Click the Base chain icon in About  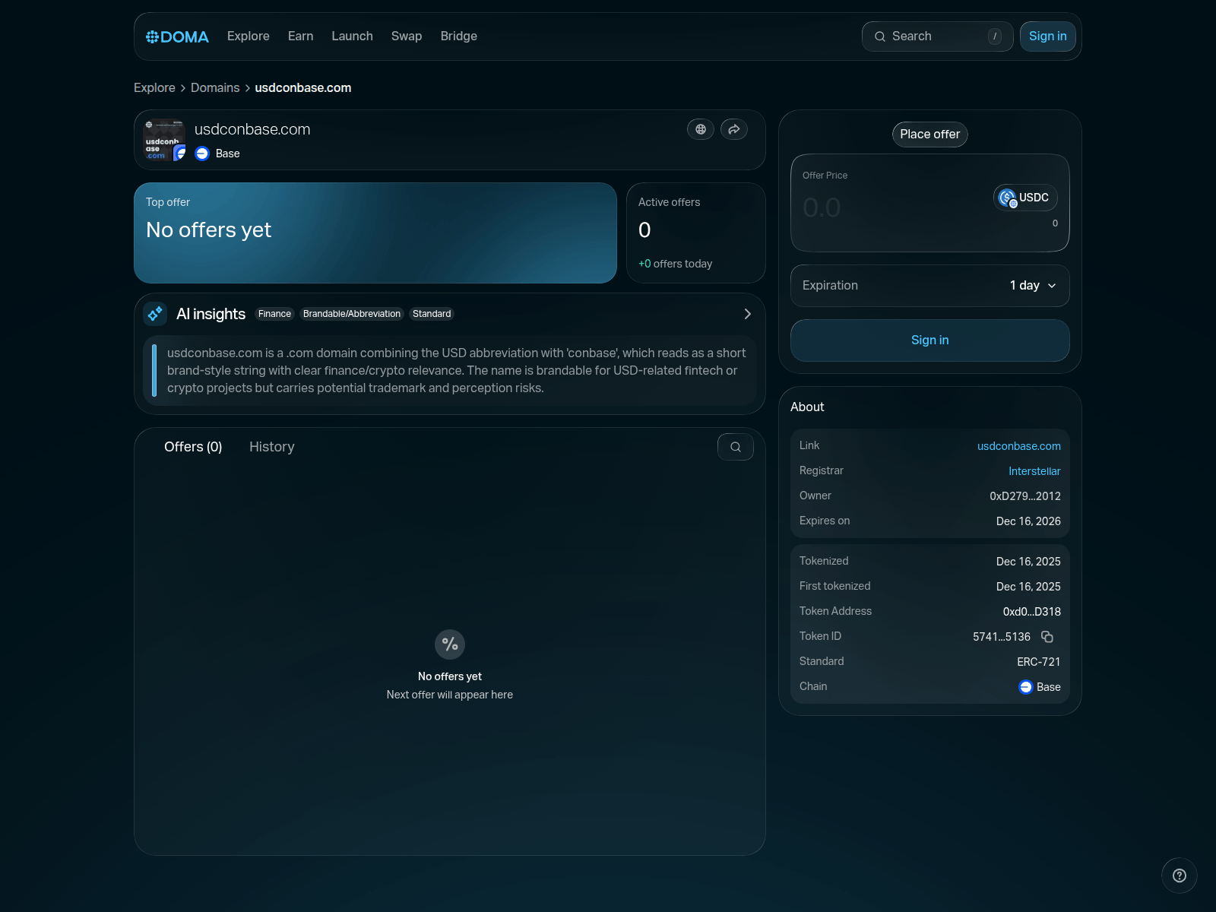[x=1026, y=687]
